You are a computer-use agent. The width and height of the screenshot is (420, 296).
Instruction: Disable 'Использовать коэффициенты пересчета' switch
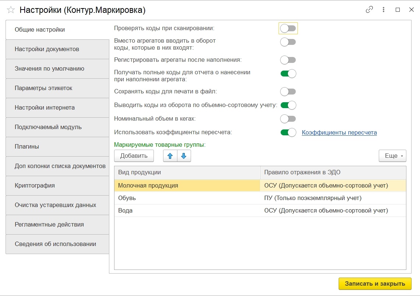(x=288, y=132)
